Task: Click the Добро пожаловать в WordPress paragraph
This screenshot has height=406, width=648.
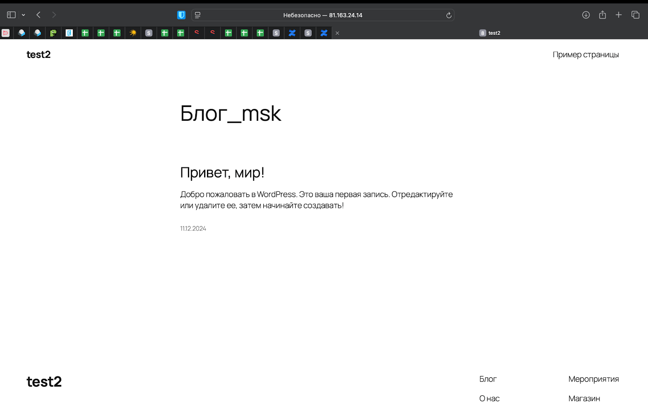Action: pyautogui.click(x=316, y=200)
